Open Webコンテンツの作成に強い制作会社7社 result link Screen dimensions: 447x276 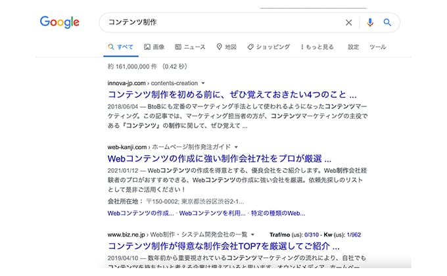click(219, 158)
